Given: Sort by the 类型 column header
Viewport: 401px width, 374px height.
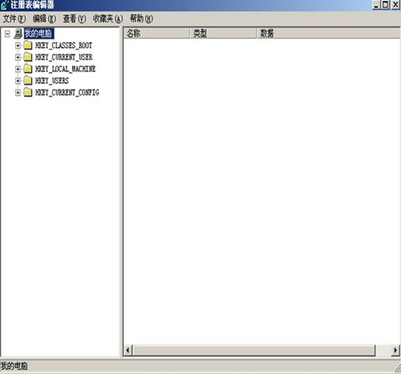Looking at the screenshot, I should (x=223, y=34).
